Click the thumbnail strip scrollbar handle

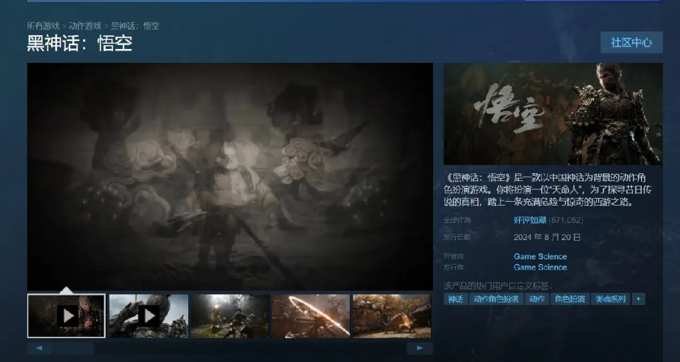(74, 348)
